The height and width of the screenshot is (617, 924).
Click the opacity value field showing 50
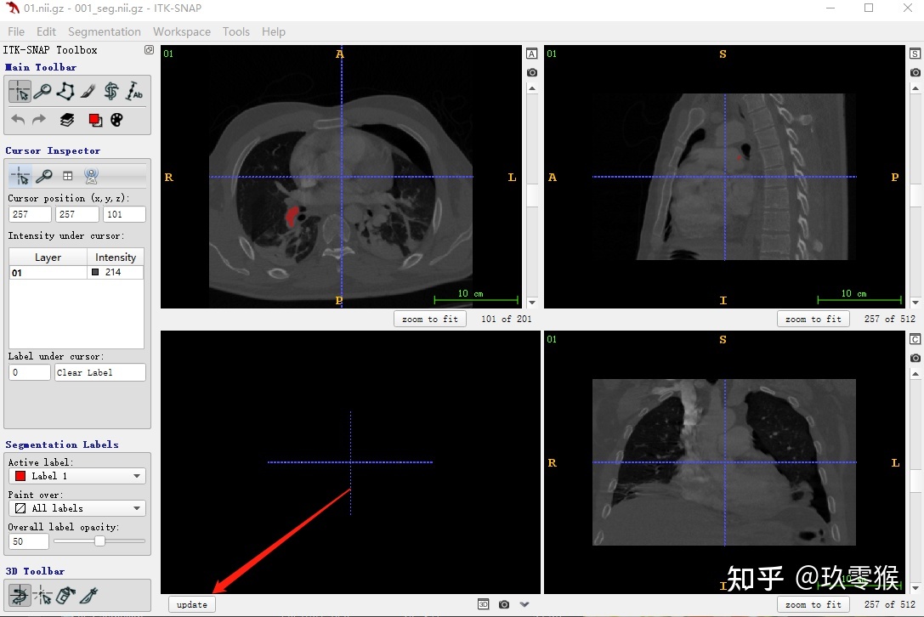pos(29,541)
